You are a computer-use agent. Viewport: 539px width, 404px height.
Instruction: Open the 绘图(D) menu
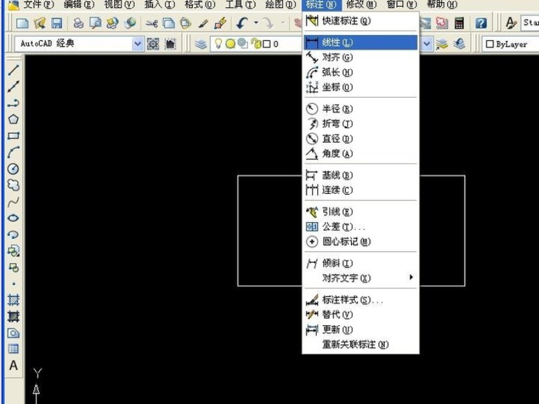pyautogui.click(x=280, y=5)
